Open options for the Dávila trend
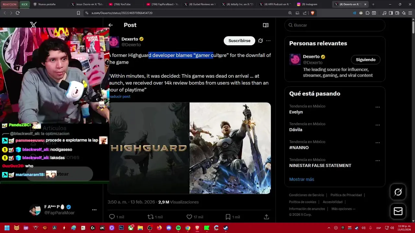 click(377, 125)
